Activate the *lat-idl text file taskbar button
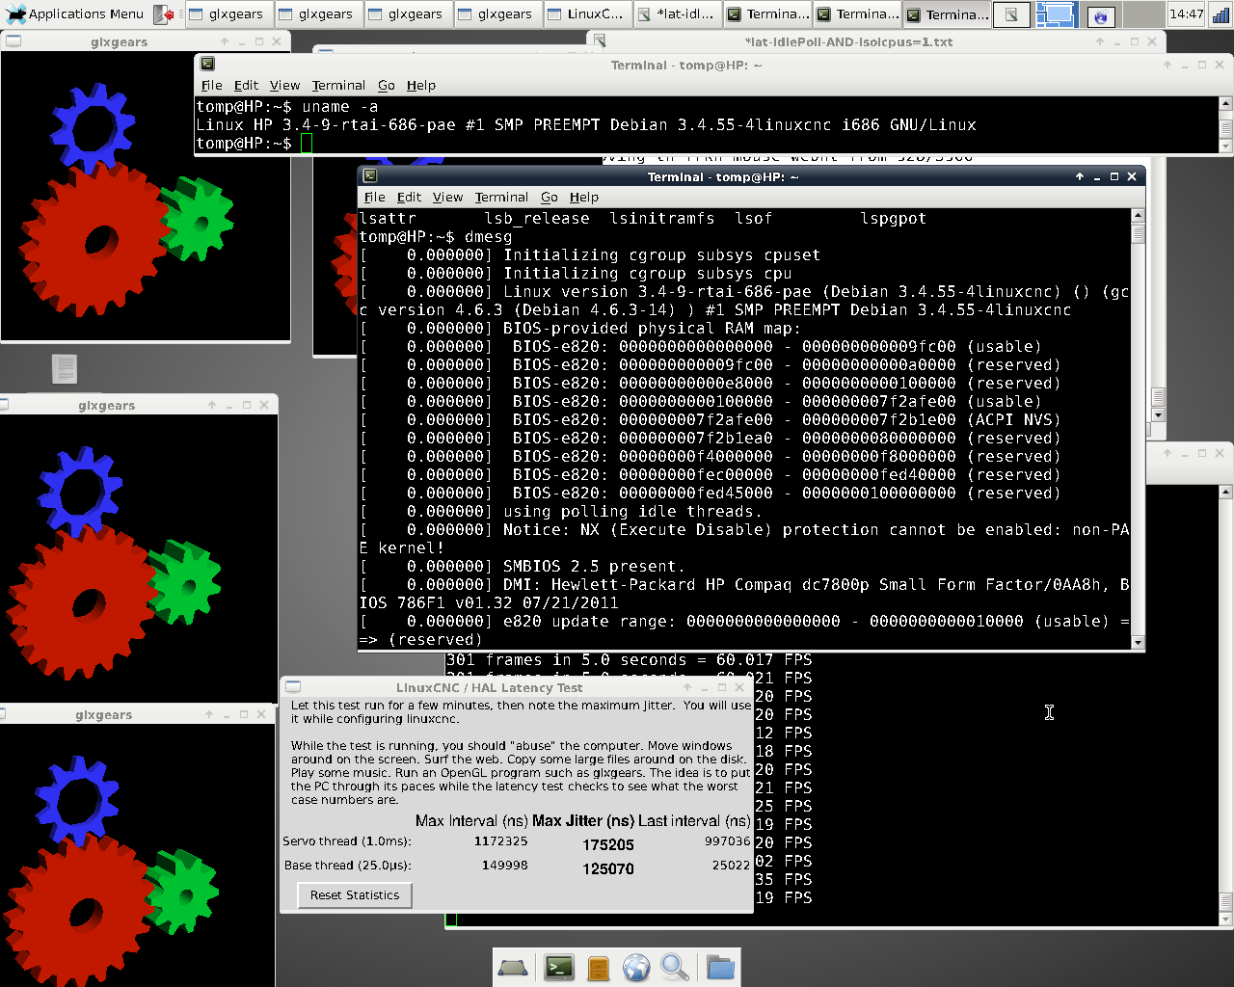The image size is (1234, 987). point(676,14)
